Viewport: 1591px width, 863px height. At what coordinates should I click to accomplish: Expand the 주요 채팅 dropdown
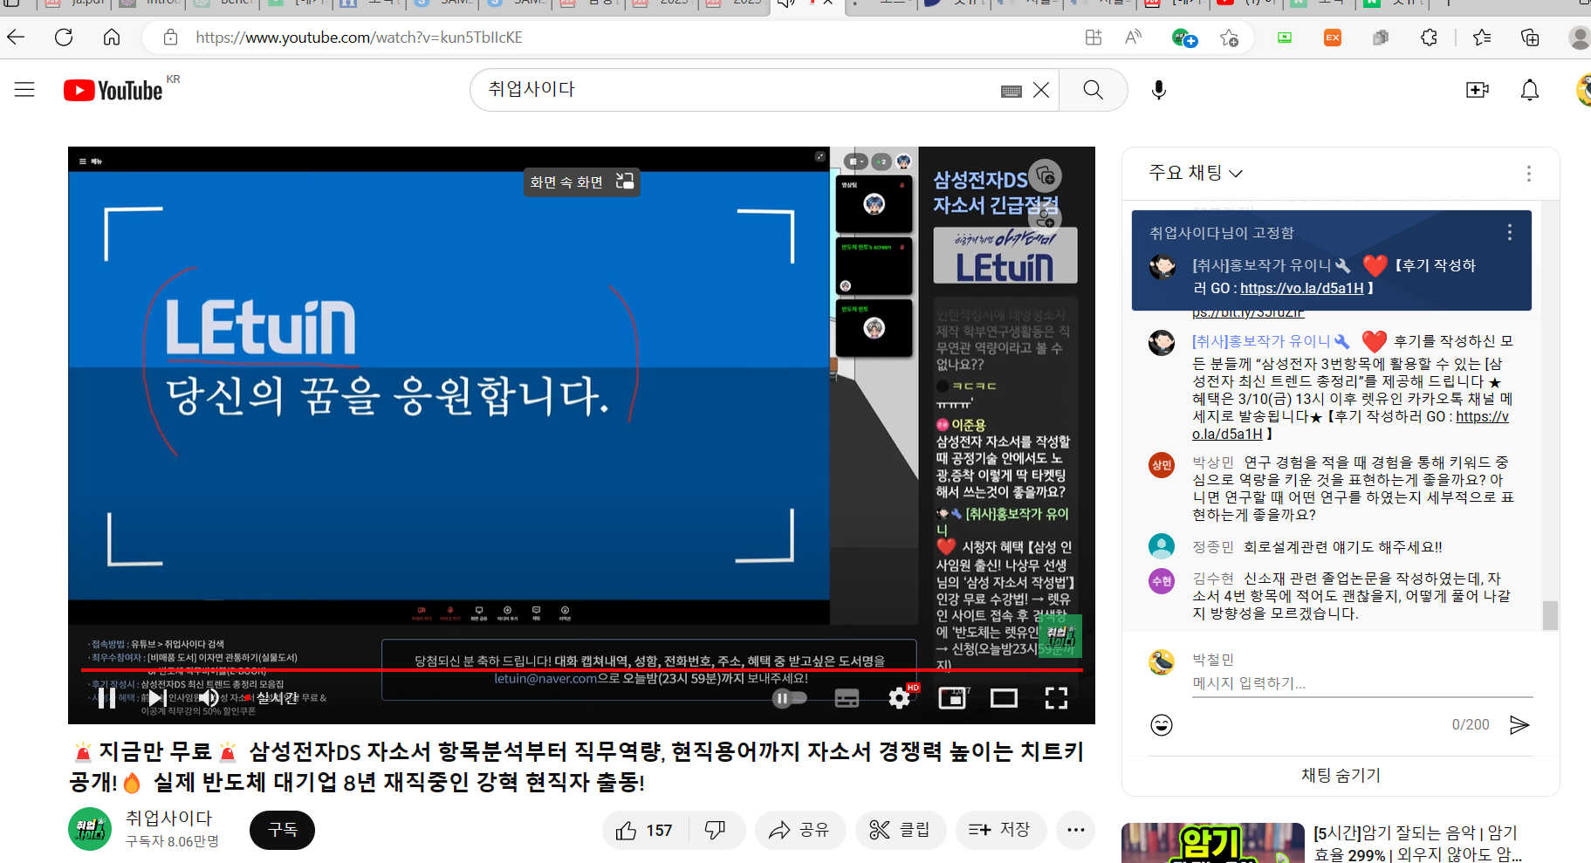click(x=1196, y=173)
